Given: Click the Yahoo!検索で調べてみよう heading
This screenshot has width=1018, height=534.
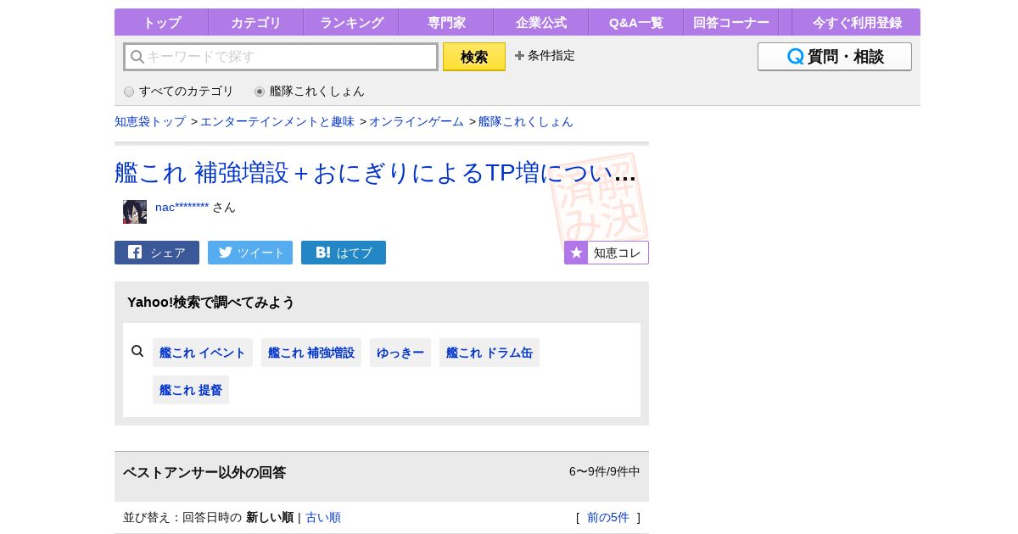Looking at the screenshot, I should click(211, 302).
